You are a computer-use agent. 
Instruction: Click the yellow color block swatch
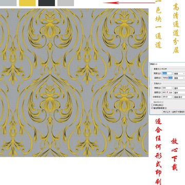tap(27, 3)
